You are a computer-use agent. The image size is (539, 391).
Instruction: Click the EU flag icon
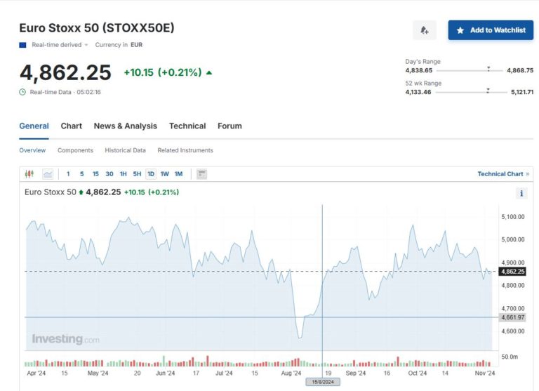pos(23,45)
